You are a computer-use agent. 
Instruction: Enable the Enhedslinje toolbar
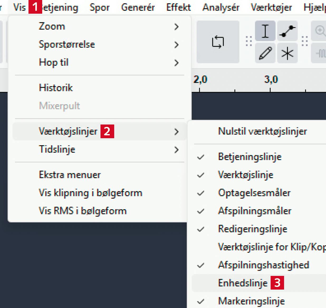pyautogui.click(x=243, y=283)
